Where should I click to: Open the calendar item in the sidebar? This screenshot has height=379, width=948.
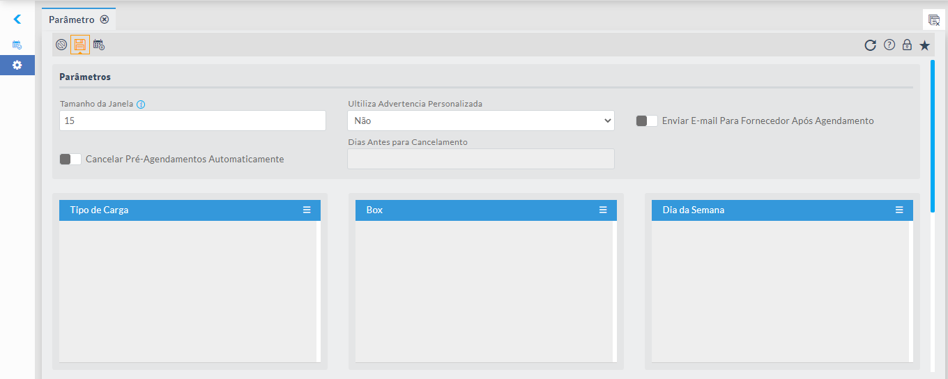pyautogui.click(x=17, y=45)
